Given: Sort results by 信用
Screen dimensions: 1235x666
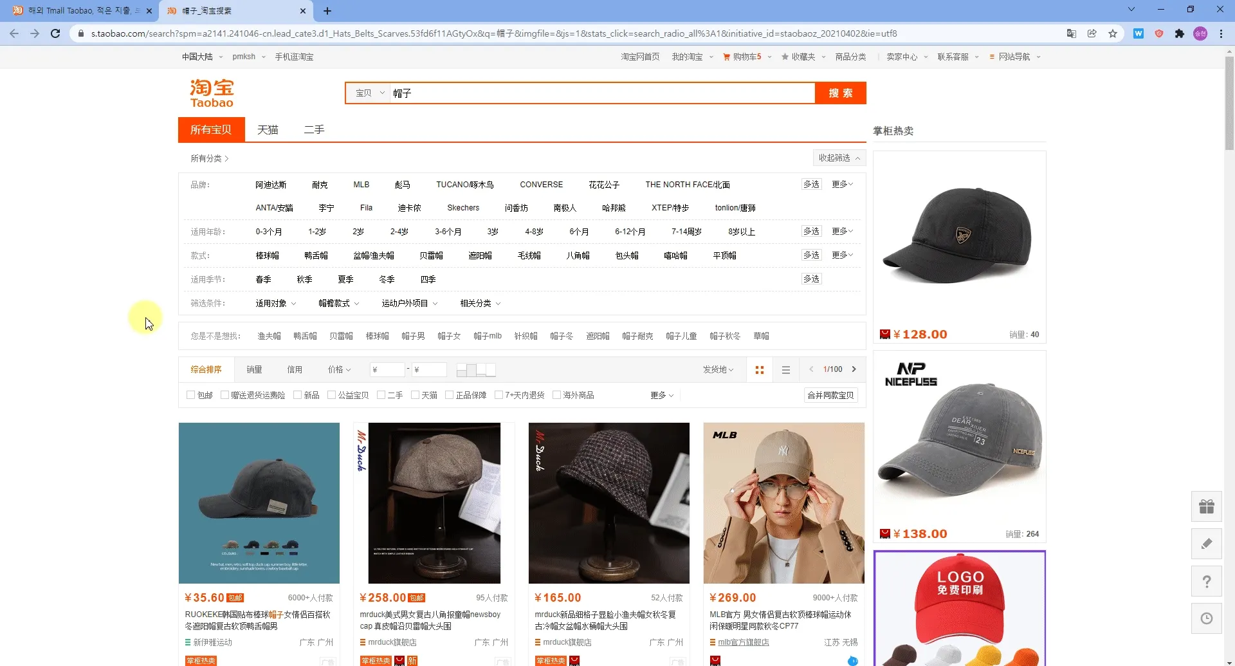Looking at the screenshot, I should pos(295,369).
